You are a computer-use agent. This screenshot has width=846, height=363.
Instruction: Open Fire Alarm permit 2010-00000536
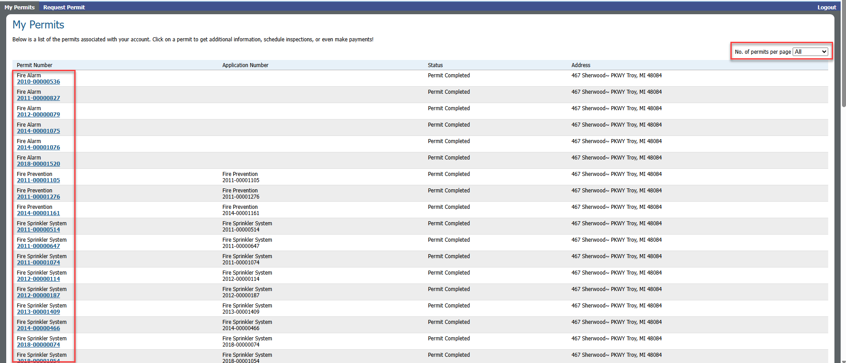click(x=38, y=82)
